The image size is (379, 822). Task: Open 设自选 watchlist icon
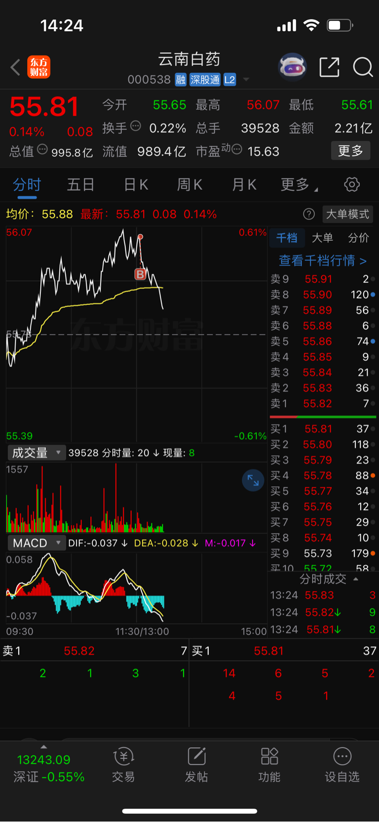click(x=342, y=765)
